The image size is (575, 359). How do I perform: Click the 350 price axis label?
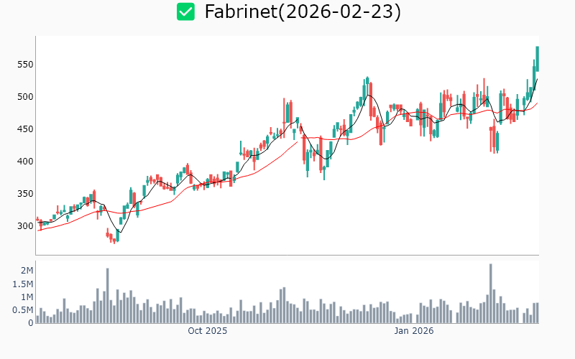(26, 194)
